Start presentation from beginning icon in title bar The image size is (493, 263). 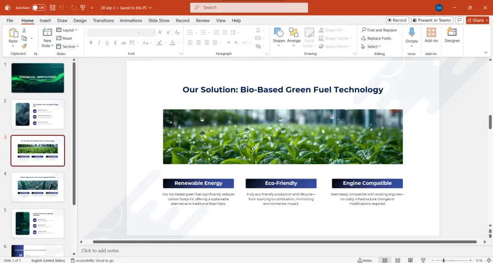(x=83, y=7)
